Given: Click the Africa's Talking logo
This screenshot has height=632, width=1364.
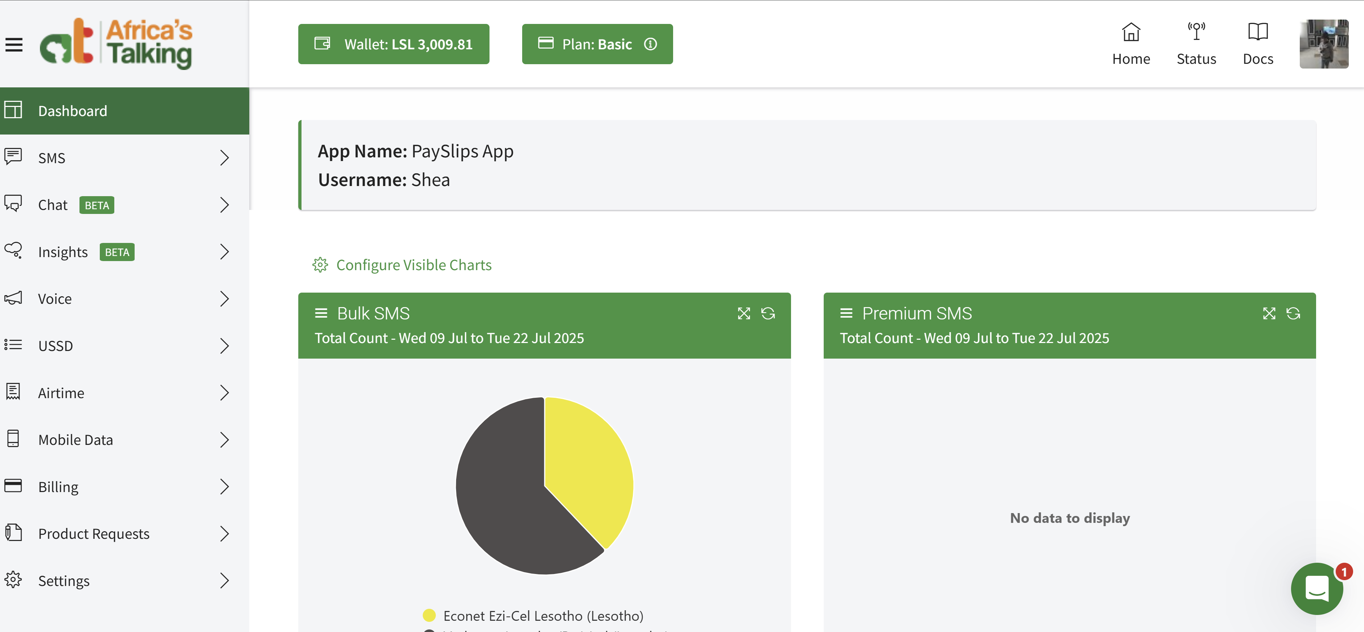Looking at the screenshot, I should tap(116, 44).
